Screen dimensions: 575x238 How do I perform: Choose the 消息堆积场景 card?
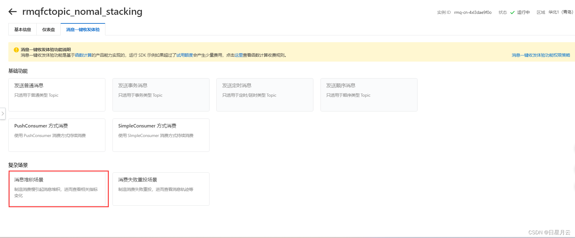coord(57,189)
